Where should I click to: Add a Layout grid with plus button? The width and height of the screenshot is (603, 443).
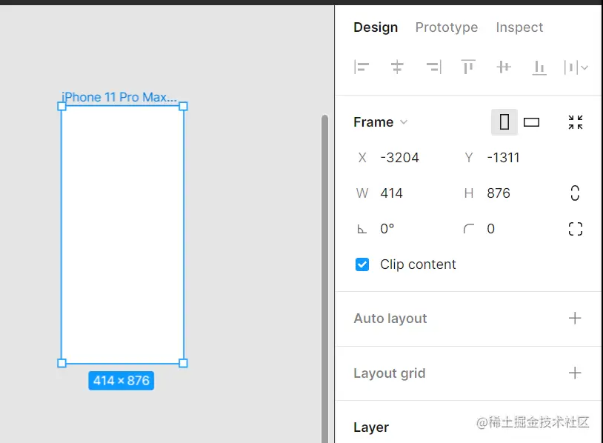[575, 373]
